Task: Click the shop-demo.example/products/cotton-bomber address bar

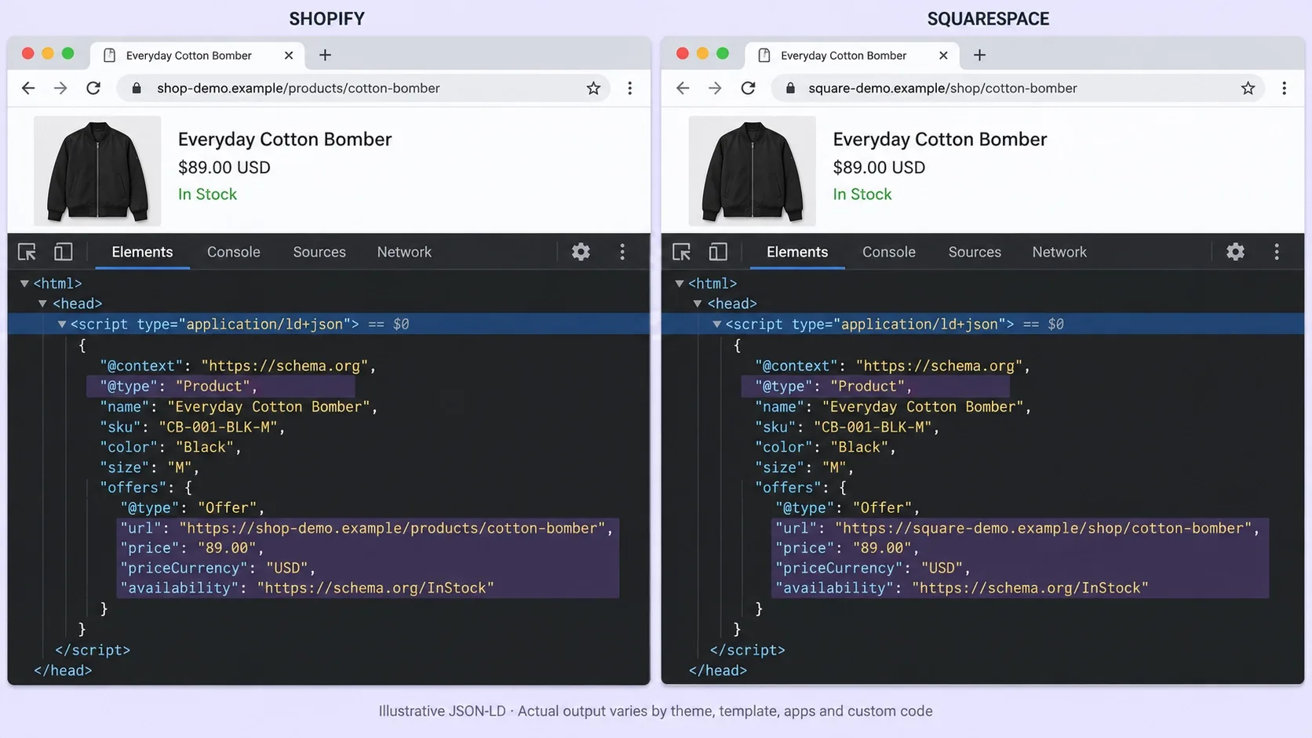Action: pyautogui.click(x=363, y=88)
